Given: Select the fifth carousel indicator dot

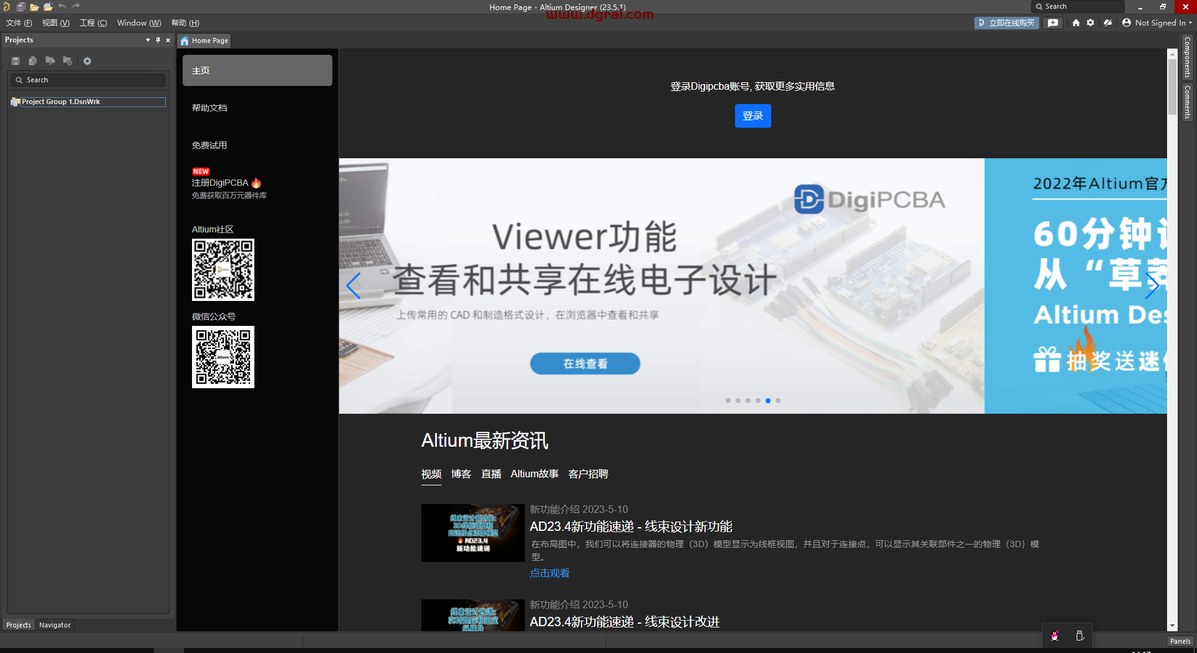Looking at the screenshot, I should [x=767, y=401].
